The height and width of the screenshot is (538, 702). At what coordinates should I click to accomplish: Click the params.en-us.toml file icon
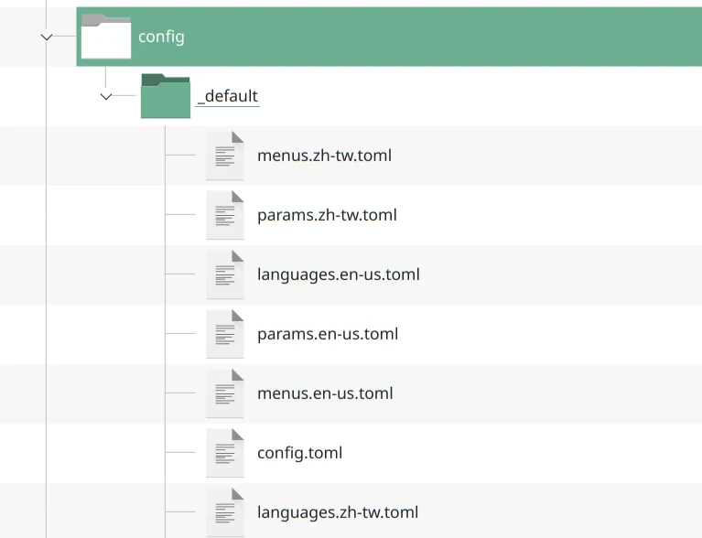pos(225,334)
